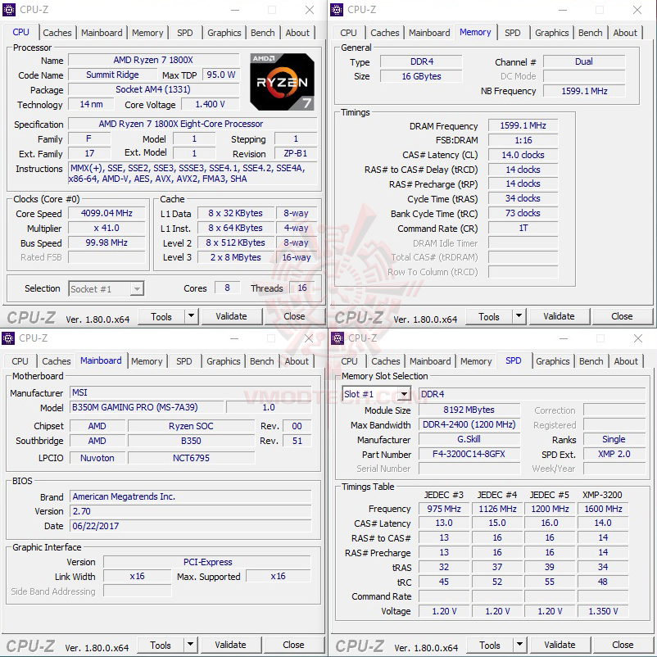Image resolution: width=657 pixels, height=657 pixels.
Task: Click the Level 3 cache value 2 x 8 MBytes
Action: (235, 257)
